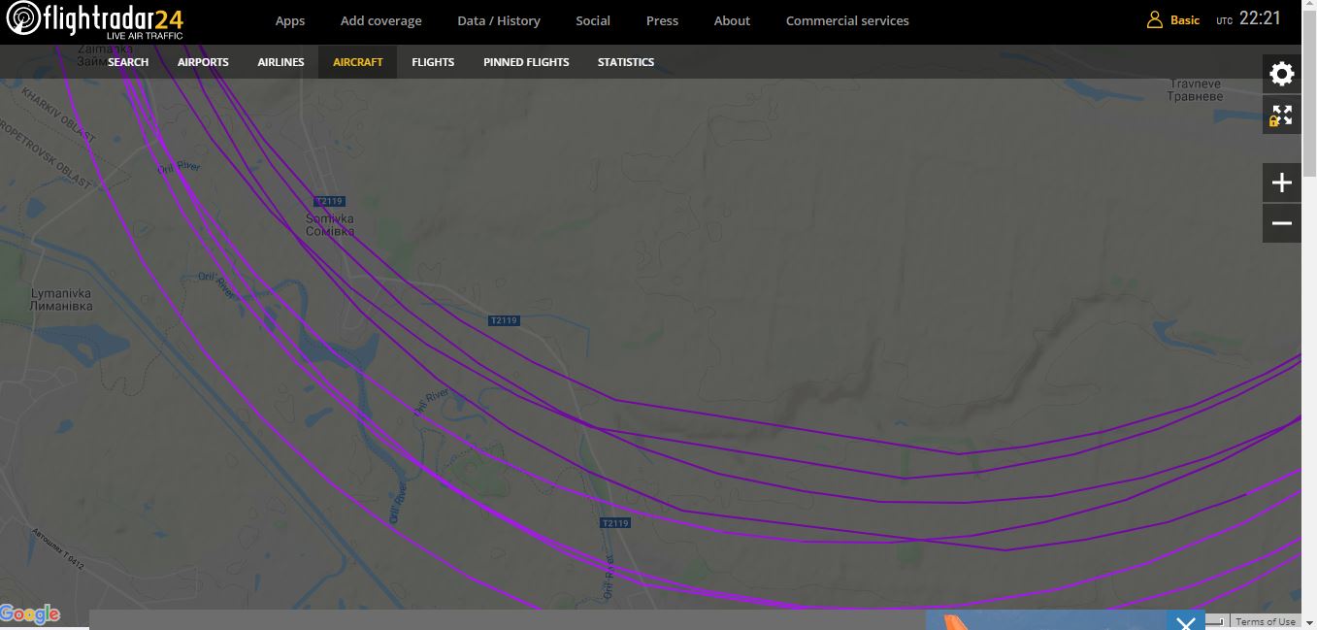The width and height of the screenshot is (1317, 630).
Task: Expand the Social menu
Action: pos(592,20)
